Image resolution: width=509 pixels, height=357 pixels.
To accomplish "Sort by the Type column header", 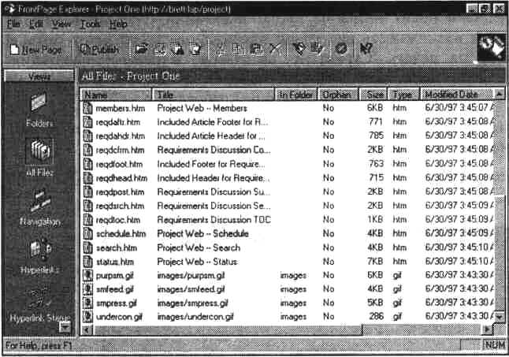I will pyautogui.click(x=403, y=95).
